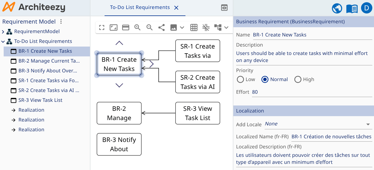Click the zoom out magnifier icon
This screenshot has width=374, height=170.
(x=149, y=27)
